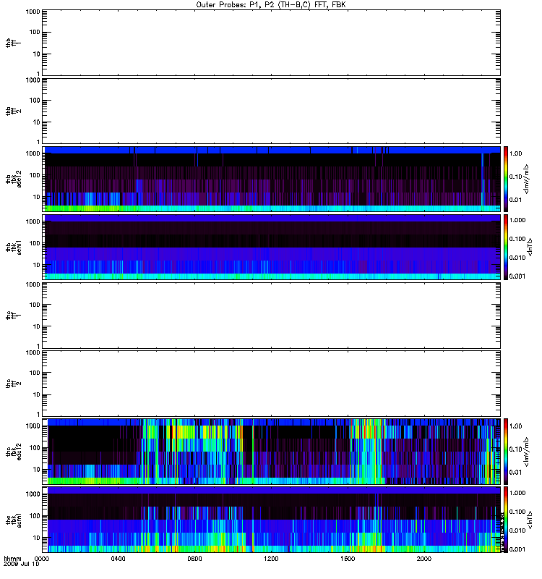Click the thc fbk scm1 color bar

(506, 520)
